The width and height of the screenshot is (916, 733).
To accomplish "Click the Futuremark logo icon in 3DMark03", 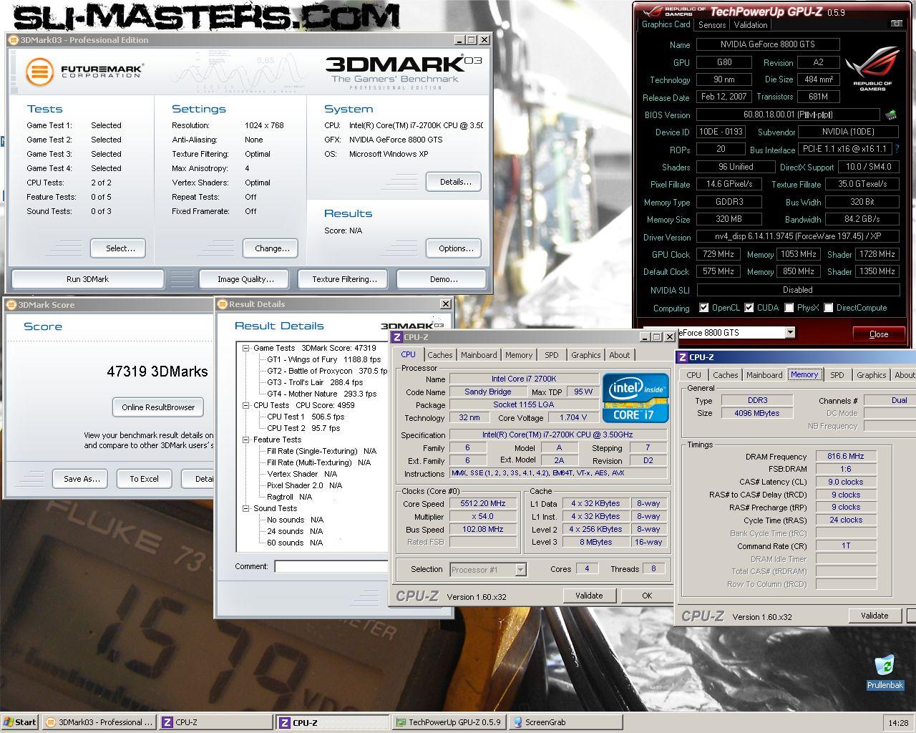I will click(41, 72).
